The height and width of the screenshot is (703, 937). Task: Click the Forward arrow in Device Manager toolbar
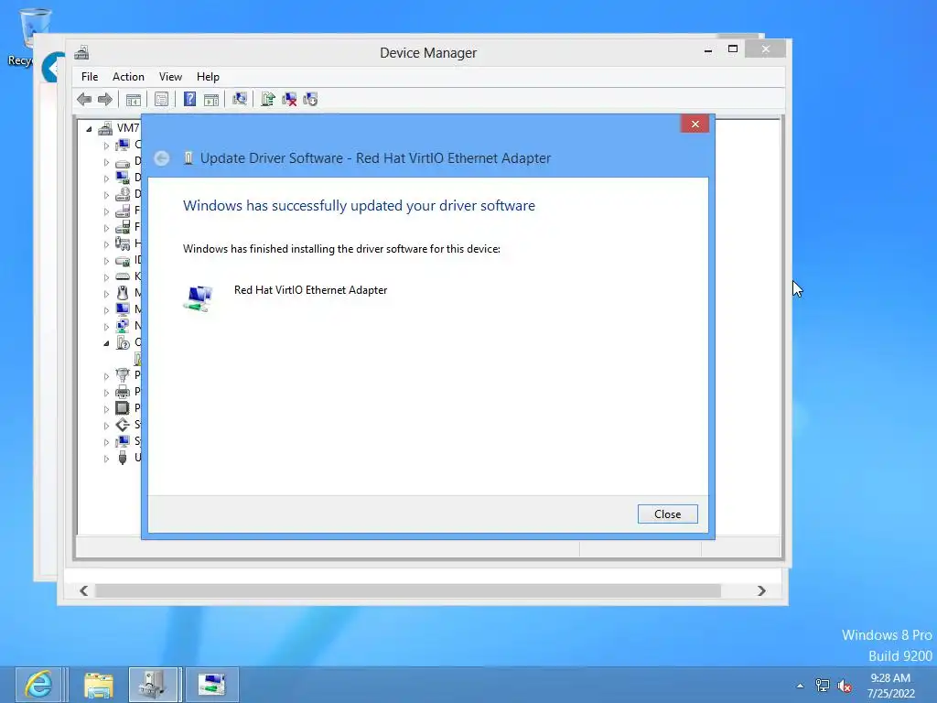[104, 99]
